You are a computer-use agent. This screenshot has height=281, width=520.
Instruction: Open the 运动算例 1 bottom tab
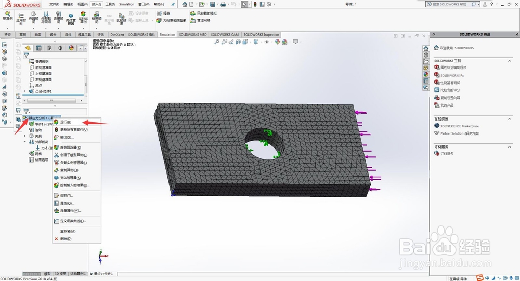coord(78,274)
